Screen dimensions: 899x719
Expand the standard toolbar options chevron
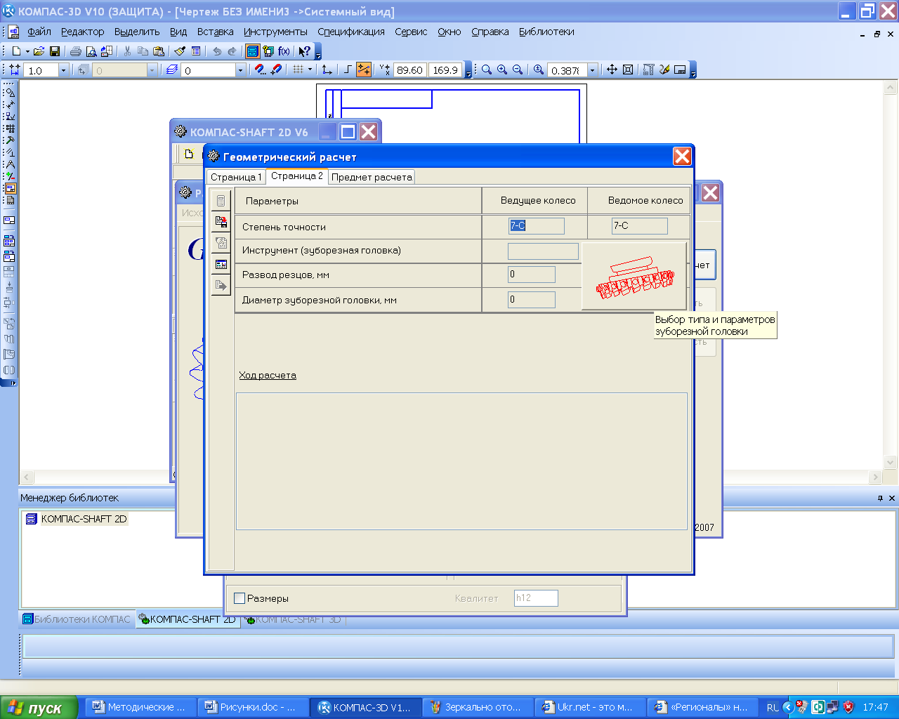pyautogui.click(x=318, y=54)
